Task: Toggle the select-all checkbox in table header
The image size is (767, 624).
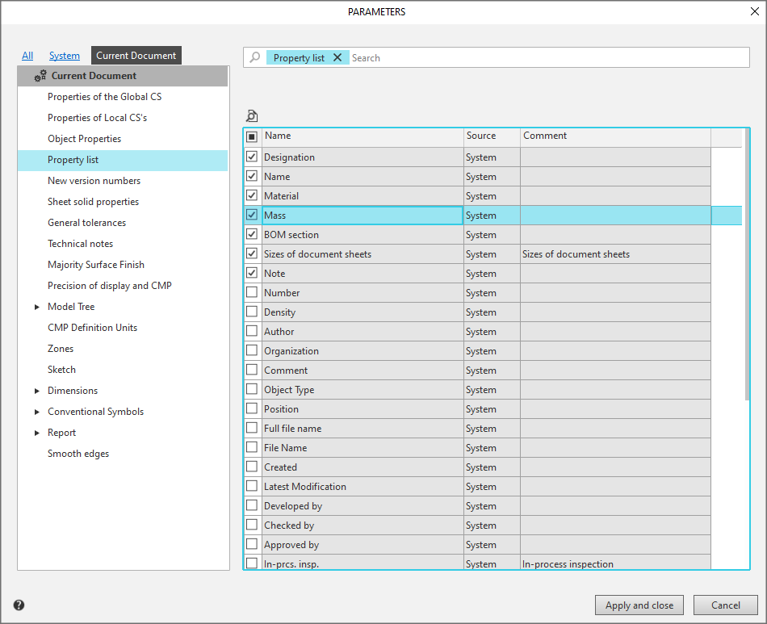Action: point(252,136)
